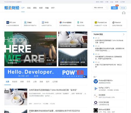Open the tea cup McAfee carousel image

coord(73,40)
